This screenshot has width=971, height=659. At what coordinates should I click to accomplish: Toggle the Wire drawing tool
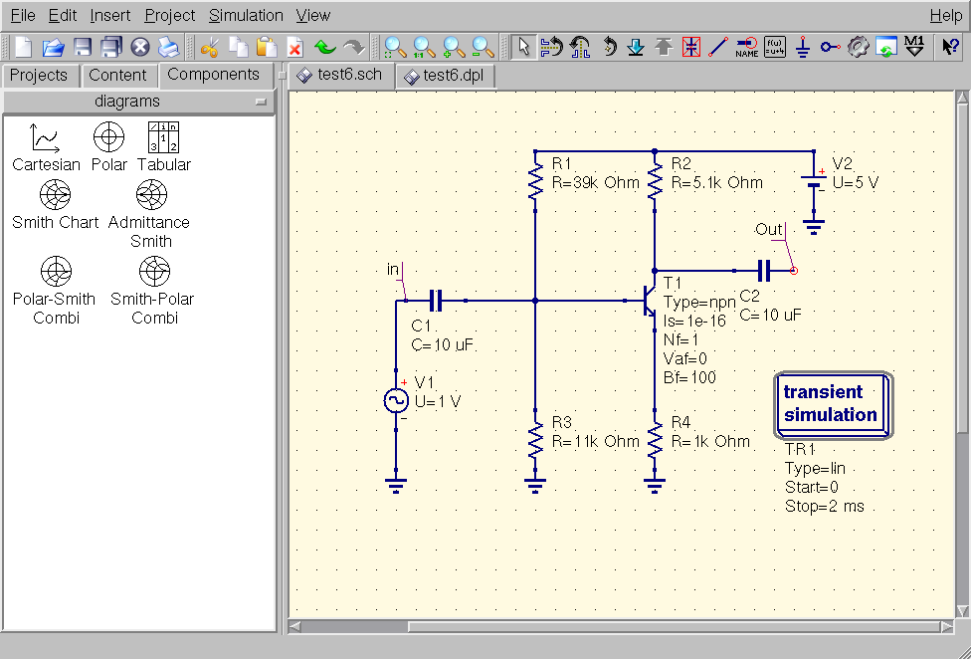click(718, 47)
